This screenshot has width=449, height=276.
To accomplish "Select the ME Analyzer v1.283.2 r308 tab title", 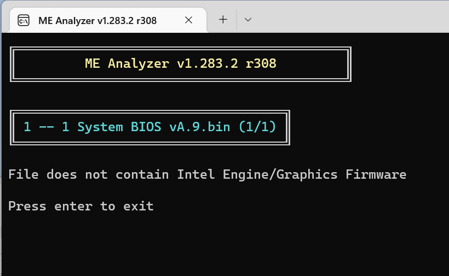I will tap(97, 20).
